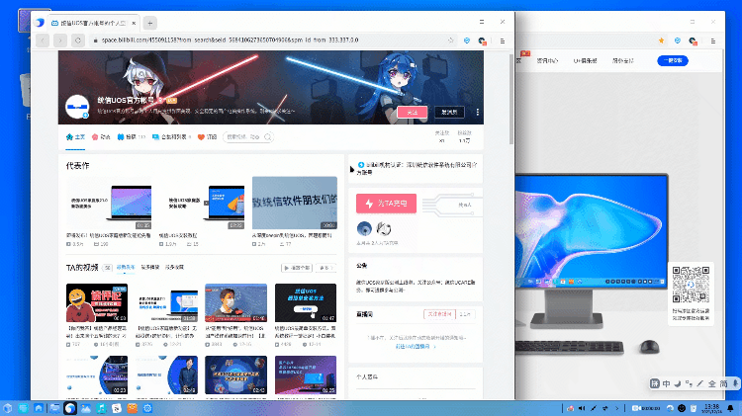
Task: Expand the tray arrow in the taskbar
Action: tap(616, 408)
